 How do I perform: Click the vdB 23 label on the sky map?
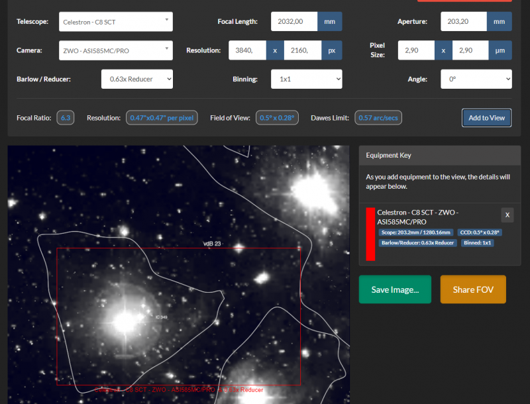pyautogui.click(x=212, y=244)
